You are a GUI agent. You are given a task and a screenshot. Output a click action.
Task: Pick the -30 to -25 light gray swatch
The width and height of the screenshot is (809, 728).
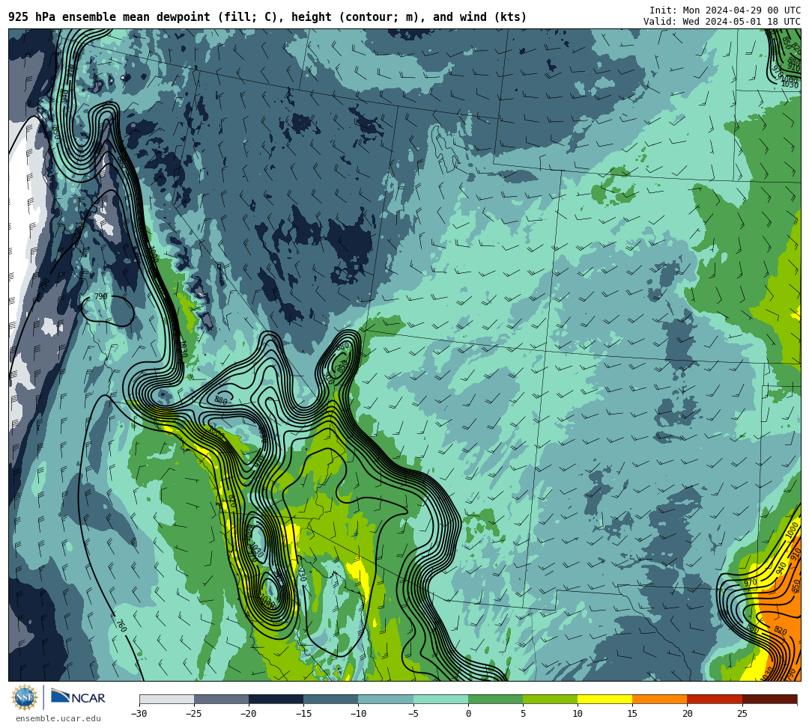[166, 699]
